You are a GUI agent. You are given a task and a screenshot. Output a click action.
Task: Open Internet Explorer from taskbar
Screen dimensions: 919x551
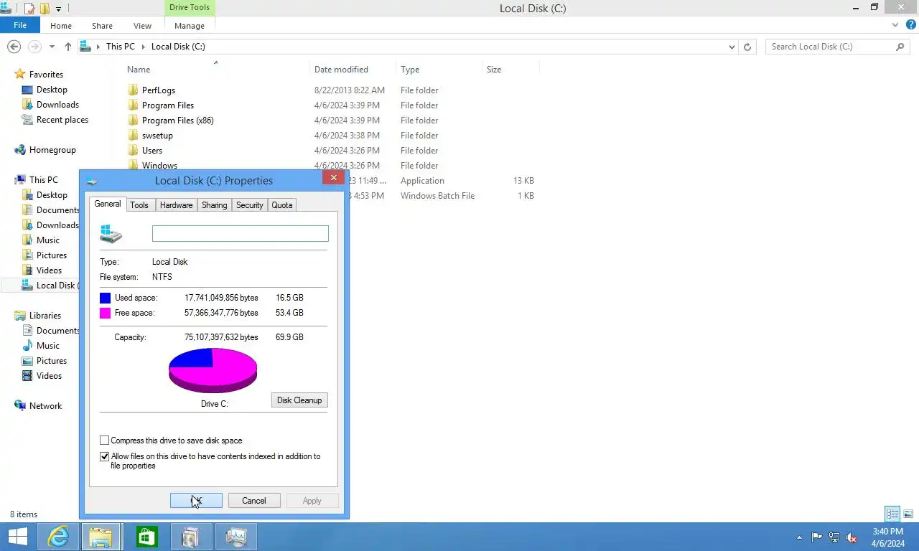click(57, 537)
